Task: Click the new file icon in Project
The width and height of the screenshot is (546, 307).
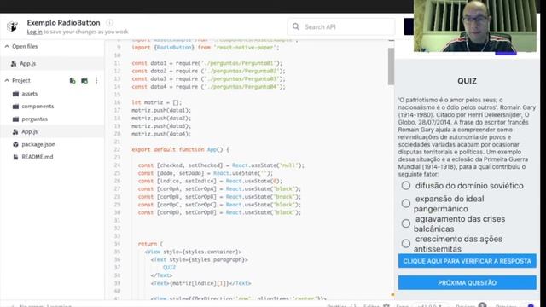Action: tap(73, 80)
